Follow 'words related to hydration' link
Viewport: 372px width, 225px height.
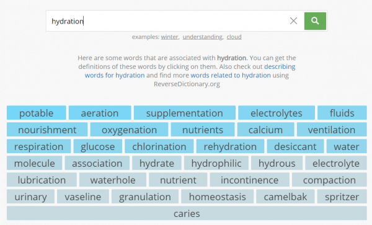231,76
